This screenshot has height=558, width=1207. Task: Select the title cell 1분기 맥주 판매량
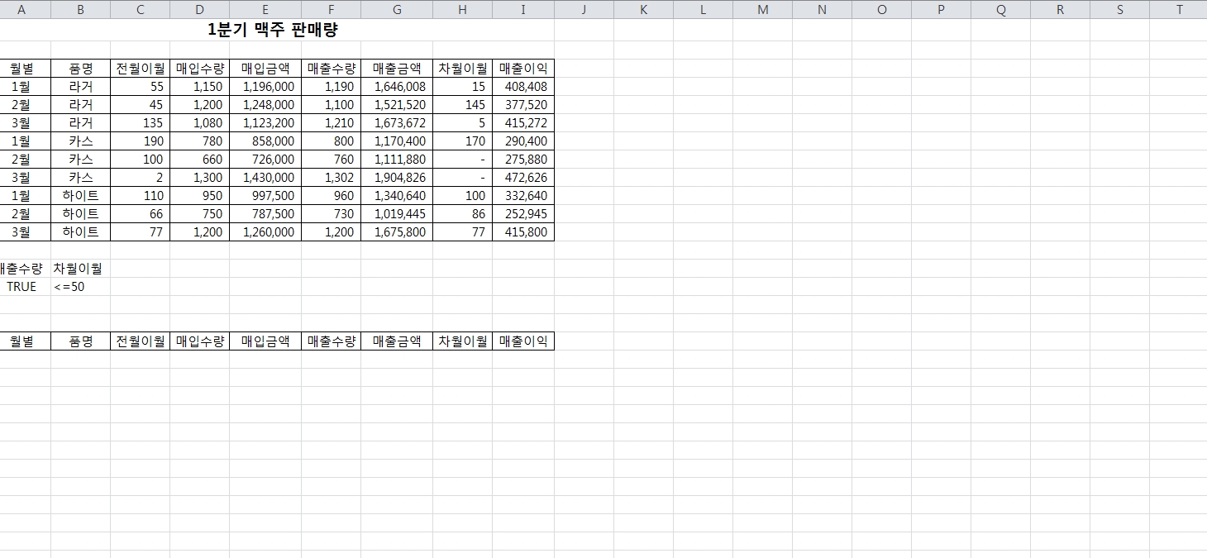[273, 31]
